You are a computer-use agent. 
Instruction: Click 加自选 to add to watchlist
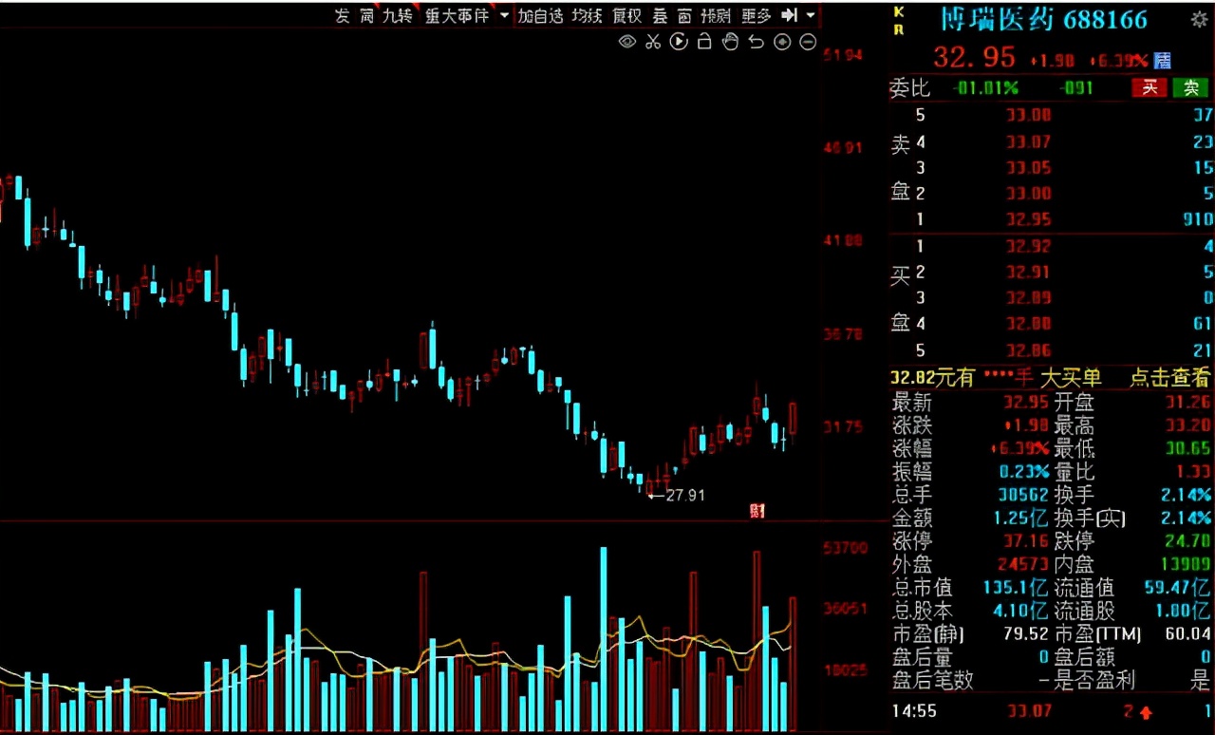[x=540, y=15]
